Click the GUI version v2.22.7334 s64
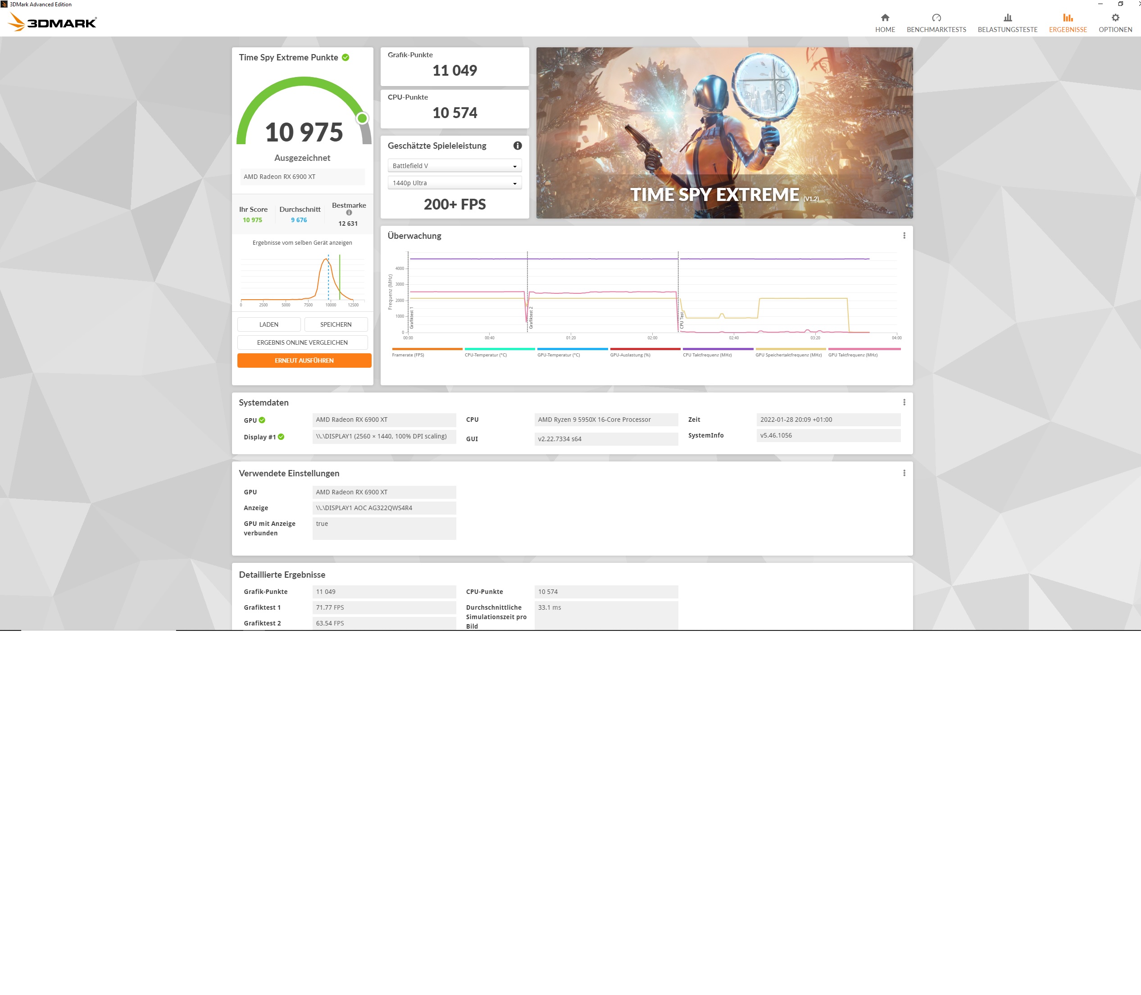Image resolution: width=1141 pixels, height=995 pixels. coord(606,438)
